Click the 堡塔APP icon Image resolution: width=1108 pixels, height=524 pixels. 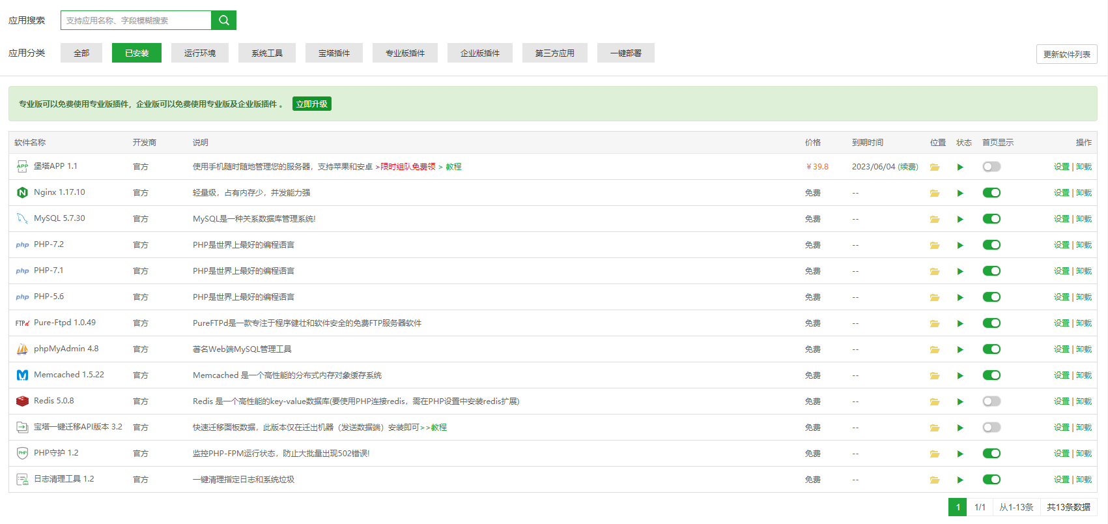coord(22,166)
